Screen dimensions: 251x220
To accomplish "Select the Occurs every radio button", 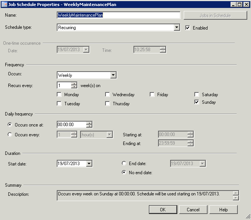I will tap(10, 134).
